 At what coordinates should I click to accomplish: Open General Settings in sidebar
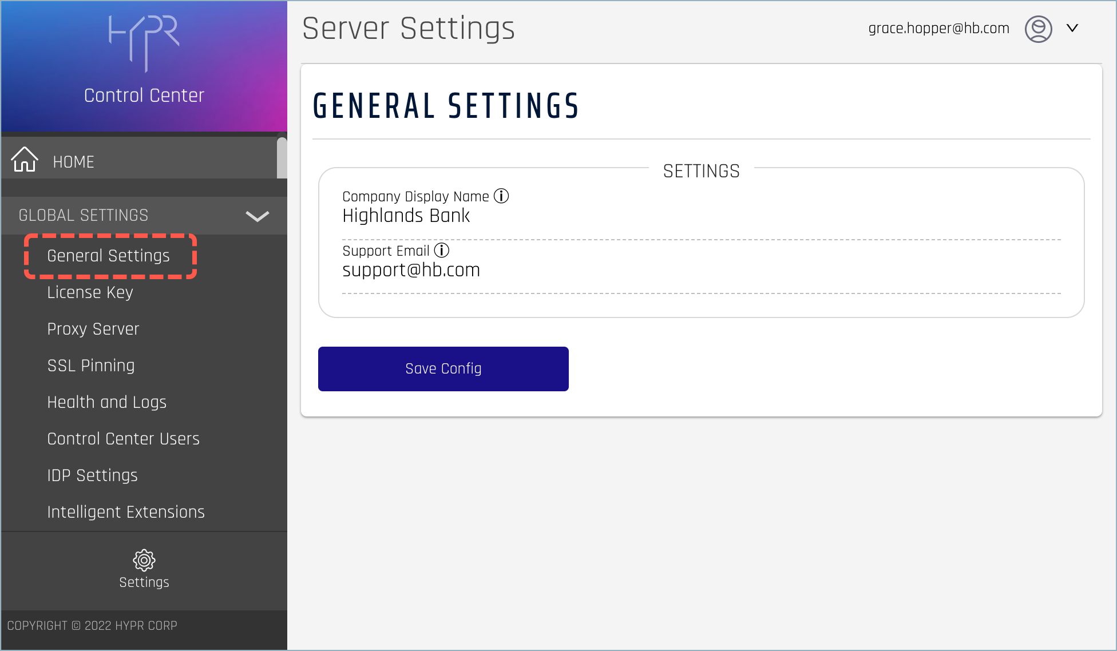109,256
